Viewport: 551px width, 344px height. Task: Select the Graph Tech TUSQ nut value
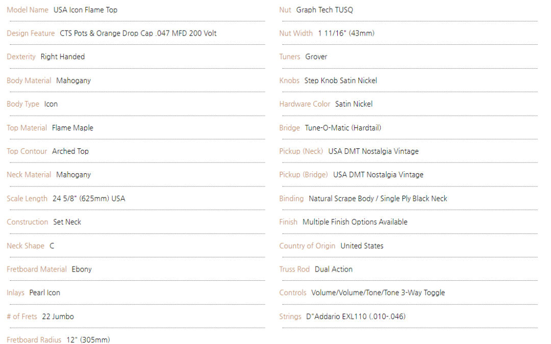pyautogui.click(x=324, y=10)
